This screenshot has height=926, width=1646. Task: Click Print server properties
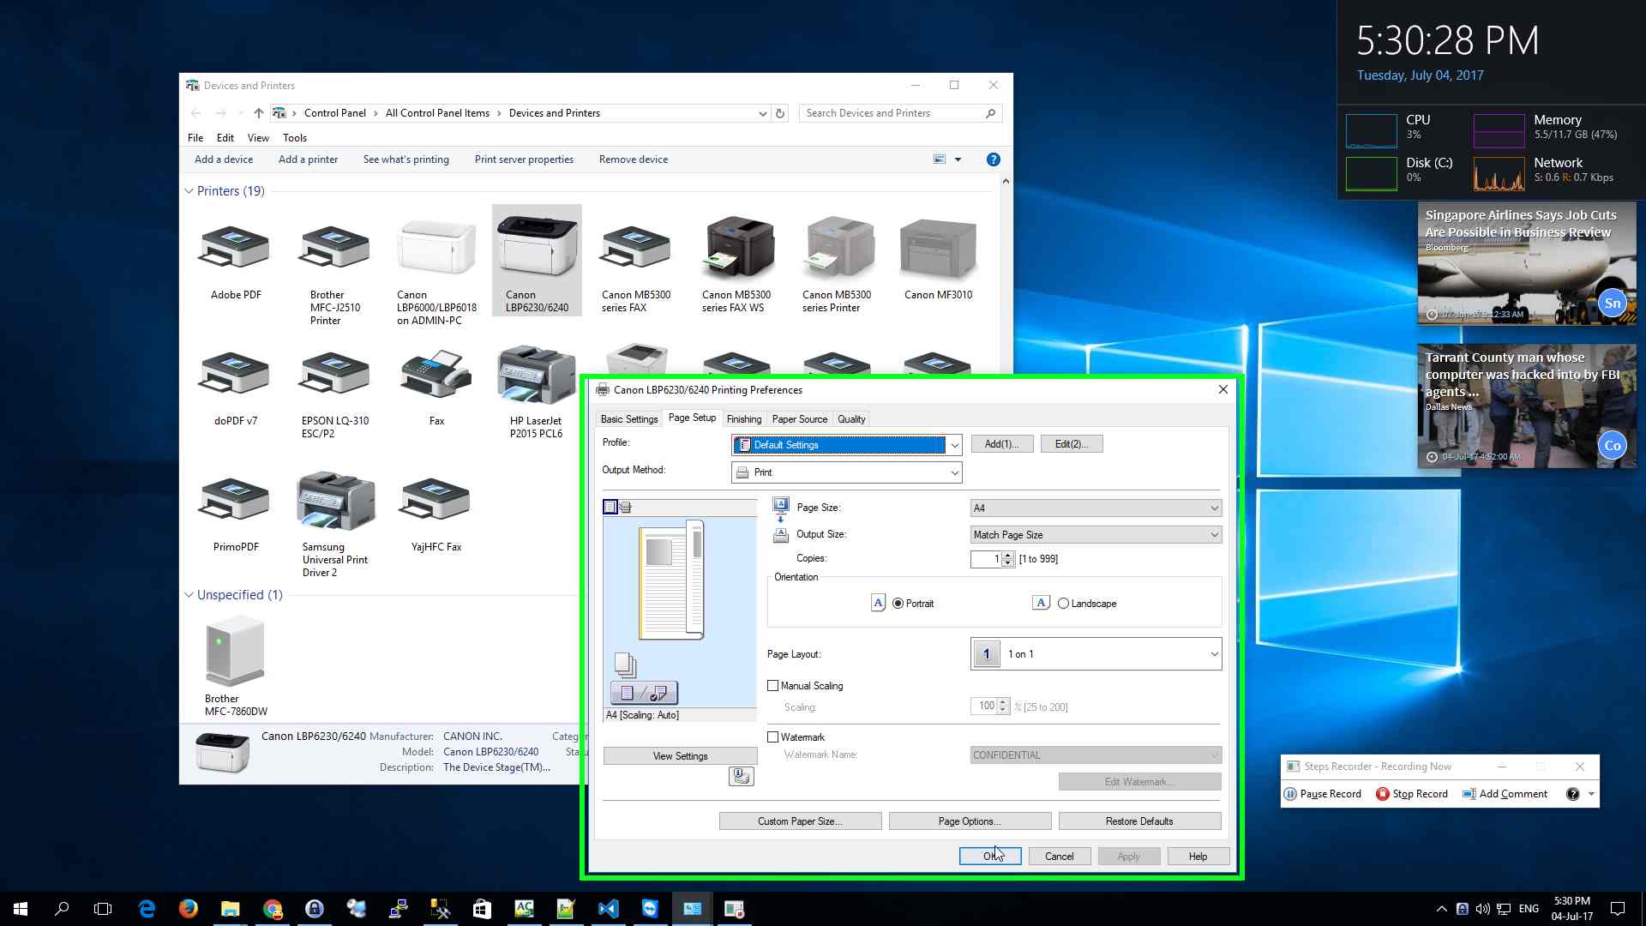click(x=524, y=159)
